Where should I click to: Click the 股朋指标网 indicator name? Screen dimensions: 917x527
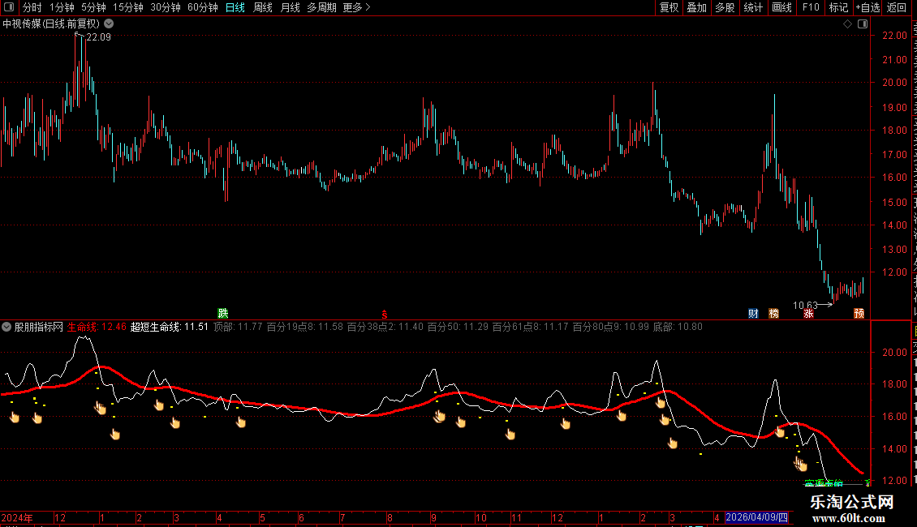click(39, 328)
